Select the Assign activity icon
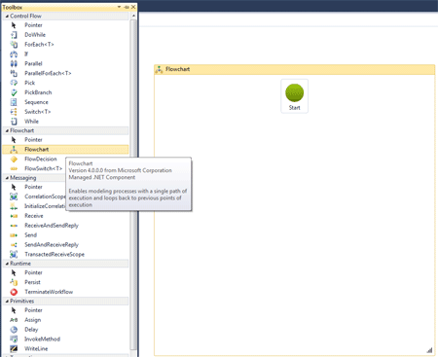 [14, 320]
